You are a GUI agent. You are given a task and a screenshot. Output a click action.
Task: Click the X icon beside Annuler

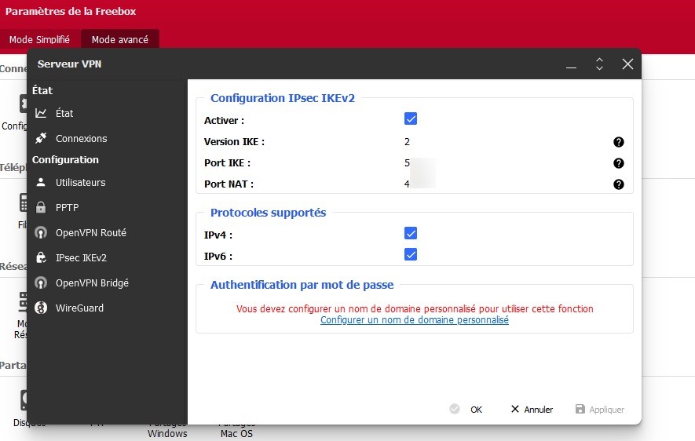point(514,409)
